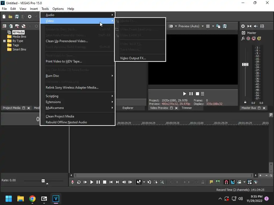Open Overlays grid dropdown arrow
Screen dimensions: 274x205
(x=213, y=26)
